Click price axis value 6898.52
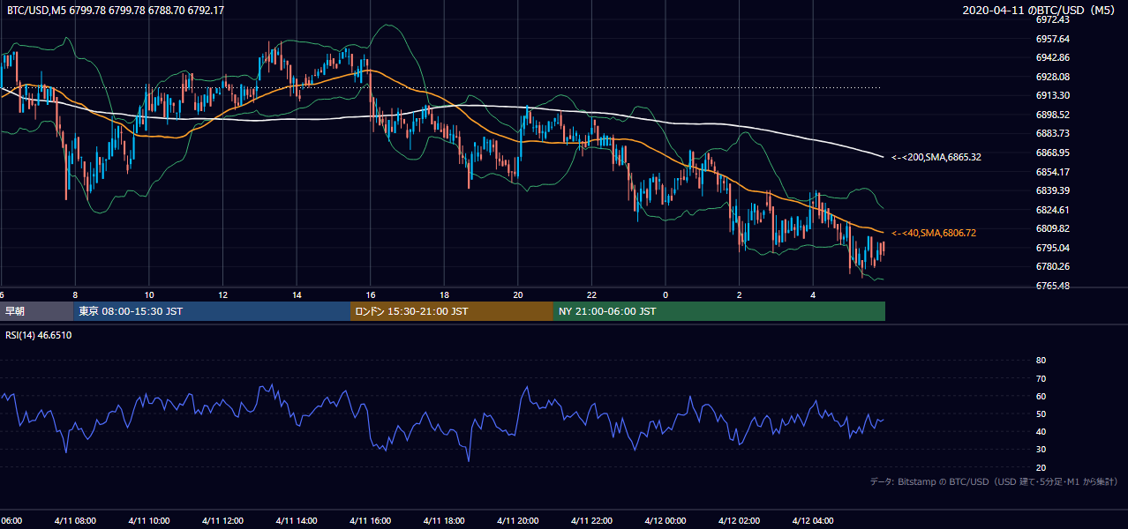Viewport: 1128px width, 529px height. (1053, 115)
